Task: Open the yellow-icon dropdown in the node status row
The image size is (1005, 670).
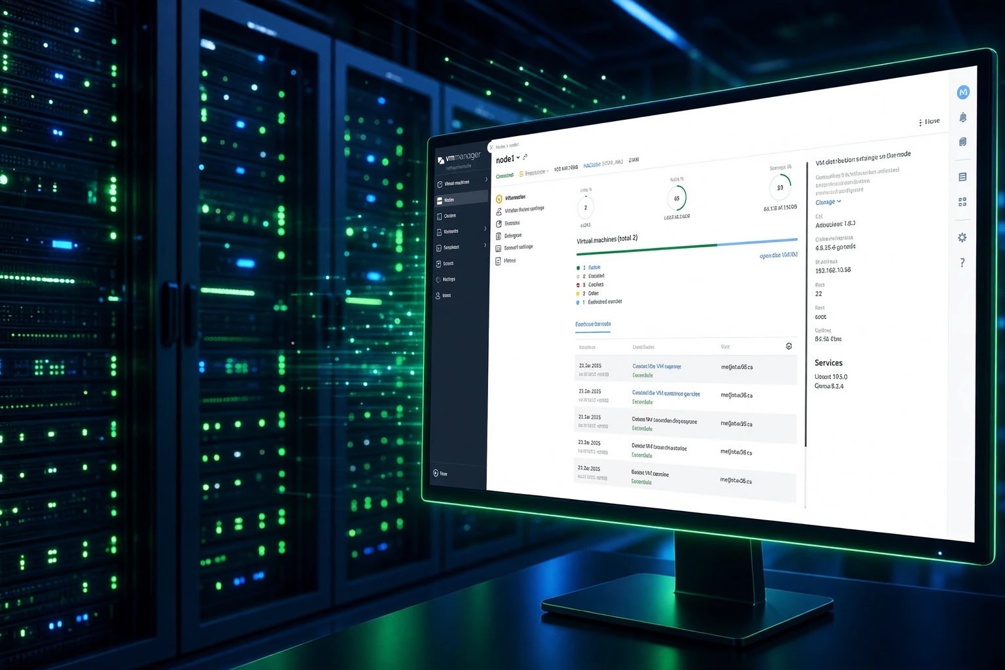Action: [534, 173]
